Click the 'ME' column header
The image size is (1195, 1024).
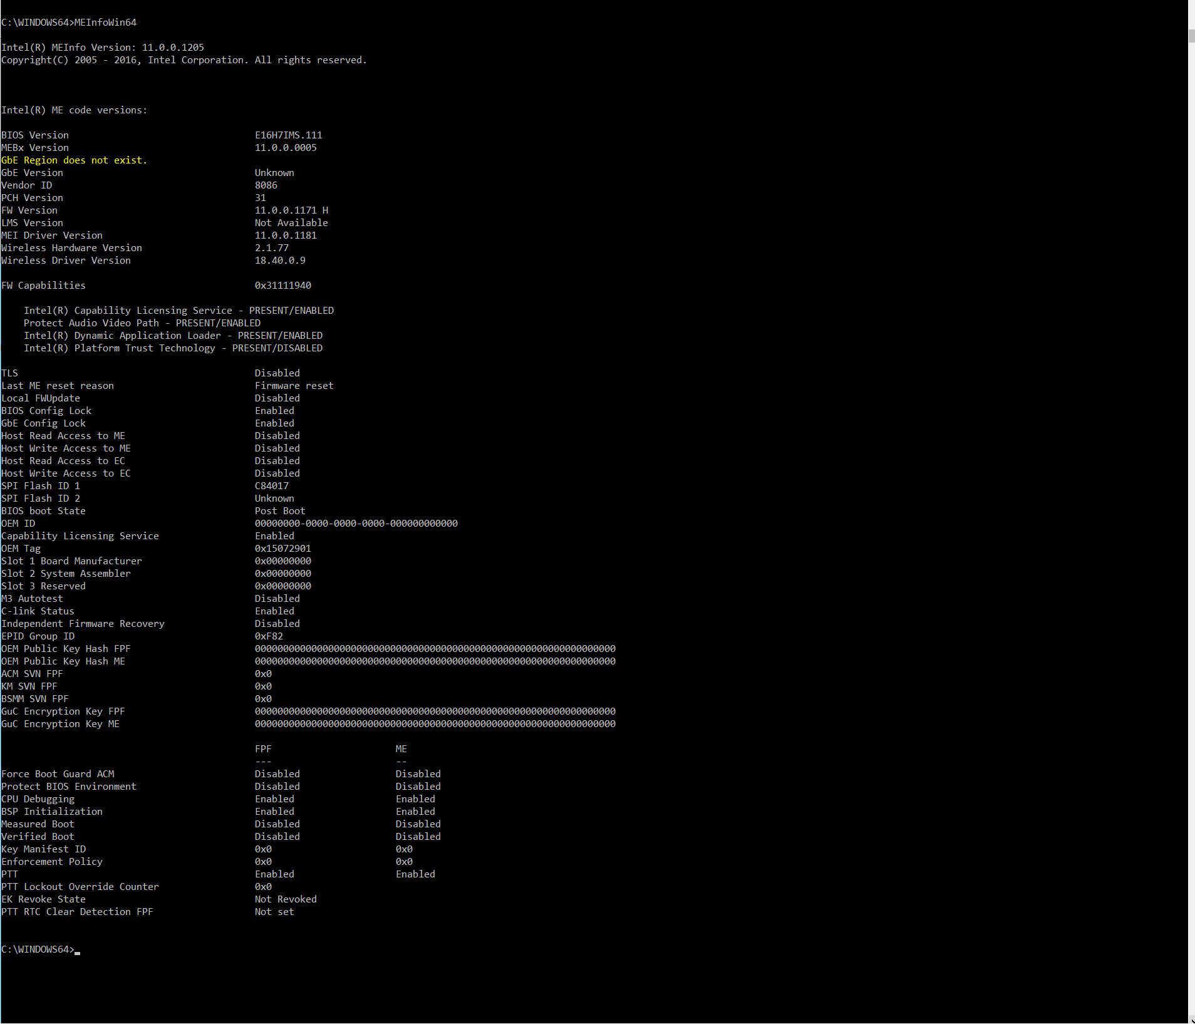401,749
